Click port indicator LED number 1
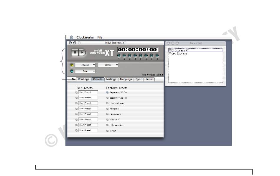This screenshot has height=176, width=280. [119, 55]
